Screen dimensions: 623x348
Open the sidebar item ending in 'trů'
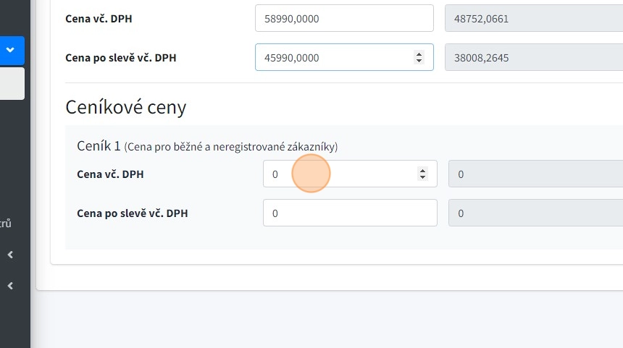pos(6,224)
